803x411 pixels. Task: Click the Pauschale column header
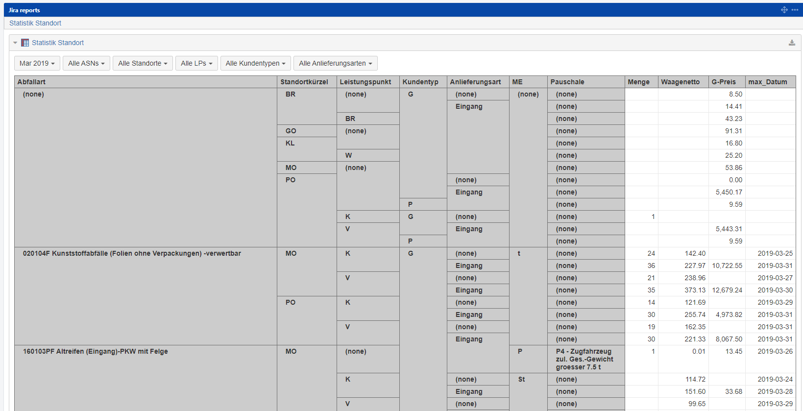pos(586,82)
